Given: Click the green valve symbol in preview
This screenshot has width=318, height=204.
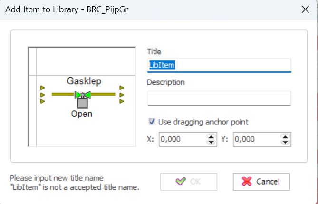Looking at the screenshot, I should click(x=83, y=95).
